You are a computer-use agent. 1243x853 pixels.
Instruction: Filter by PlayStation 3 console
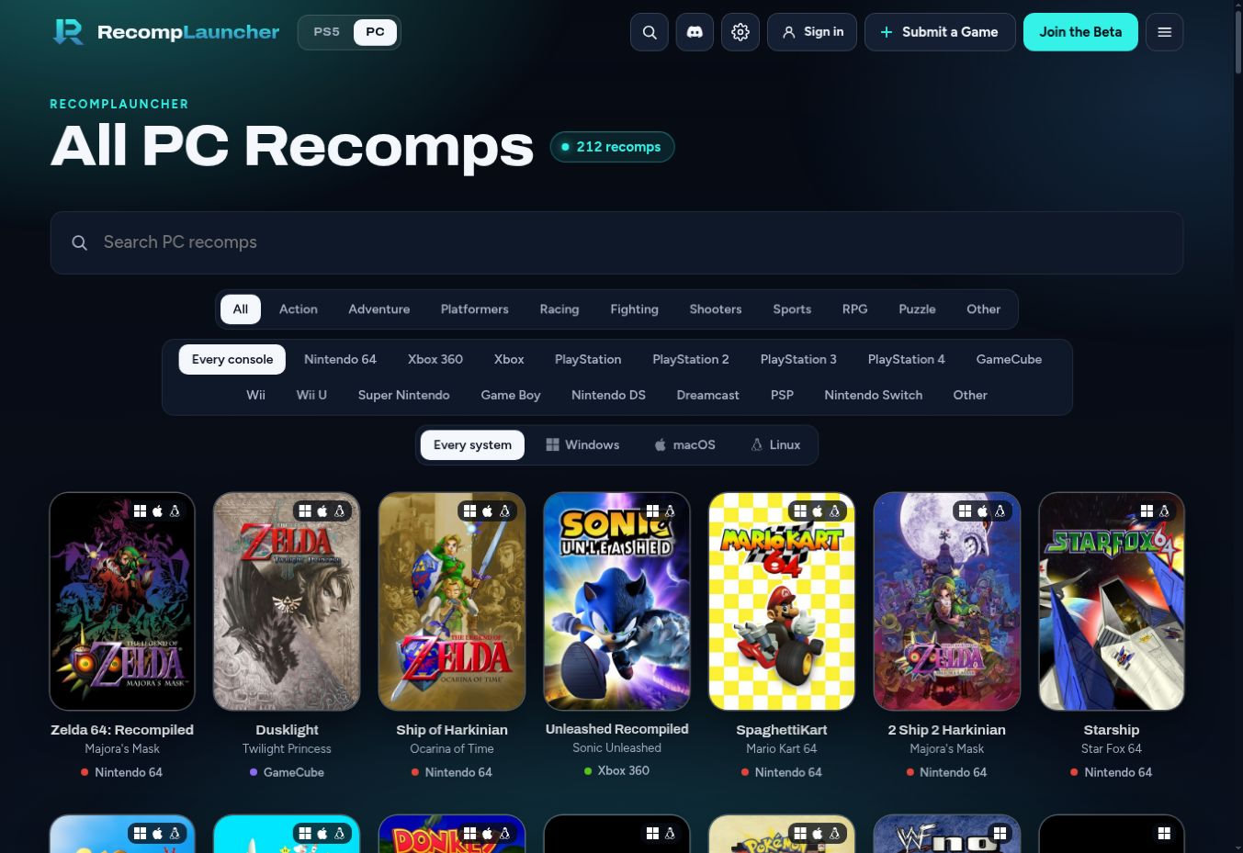coord(798,359)
